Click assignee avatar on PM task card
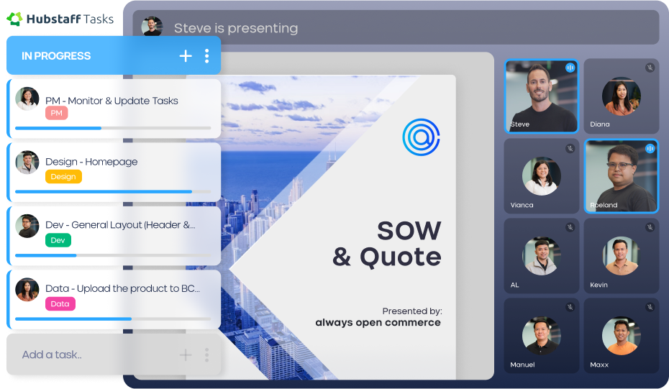This screenshot has height=389, width=669. click(x=27, y=99)
